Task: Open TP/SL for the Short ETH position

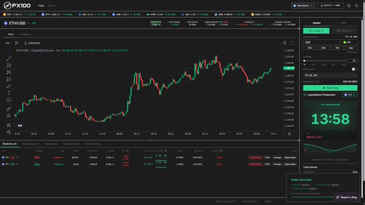Action: (x=267, y=157)
